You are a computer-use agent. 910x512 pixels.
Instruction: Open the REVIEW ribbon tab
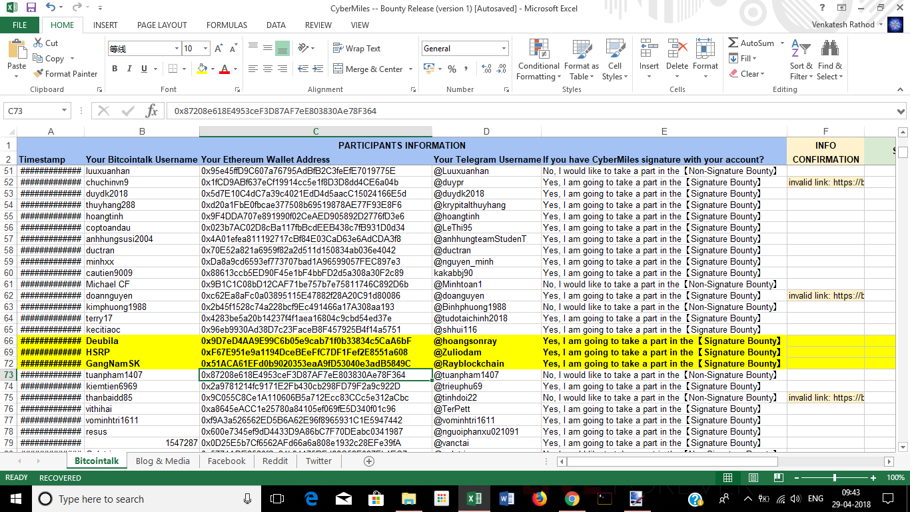(x=318, y=25)
